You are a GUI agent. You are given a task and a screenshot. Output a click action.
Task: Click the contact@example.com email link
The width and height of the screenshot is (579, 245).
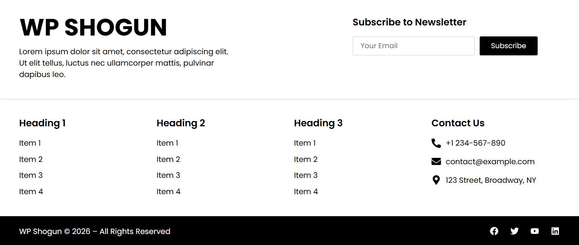[490, 162]
